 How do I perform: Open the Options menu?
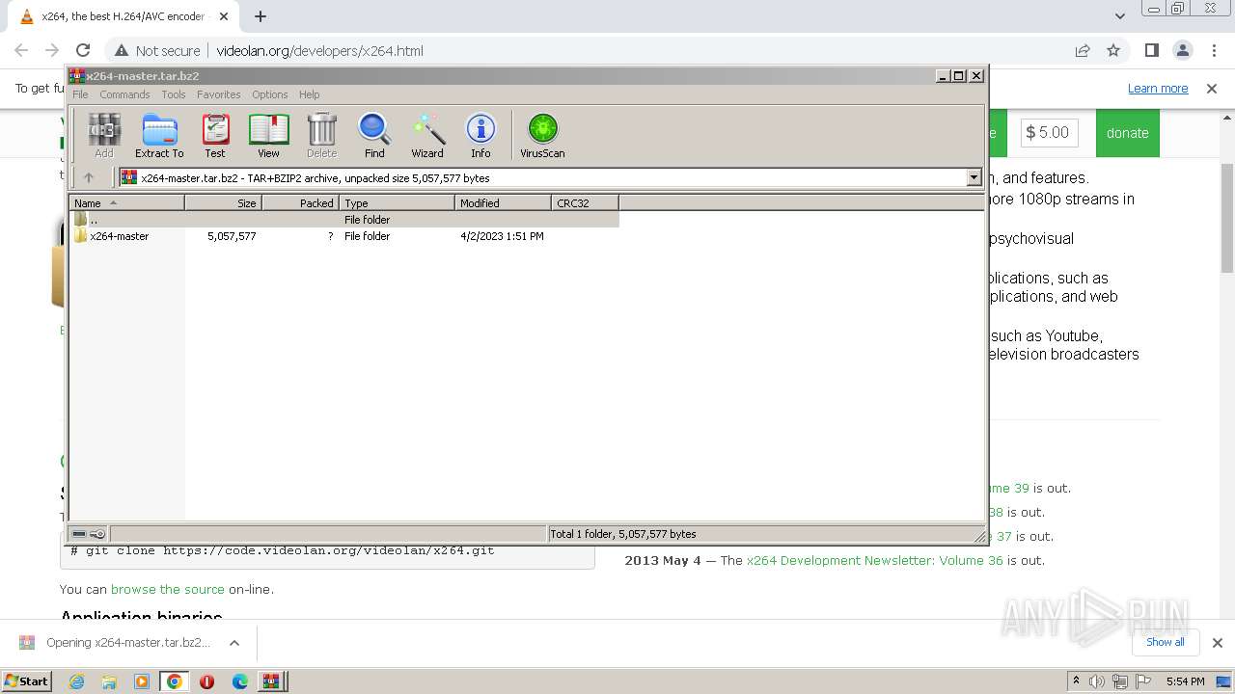(270, 94)
